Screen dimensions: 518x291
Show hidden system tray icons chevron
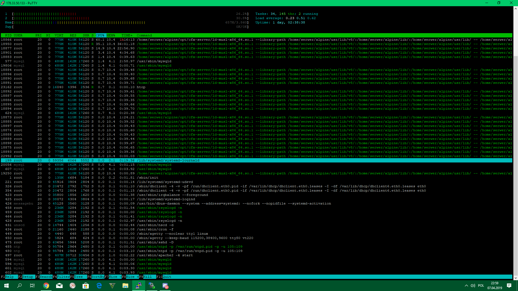coord(466,286)
